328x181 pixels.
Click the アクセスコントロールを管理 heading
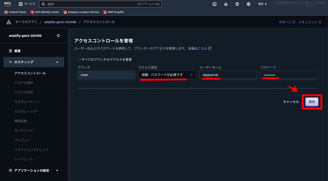coord(104,41)
